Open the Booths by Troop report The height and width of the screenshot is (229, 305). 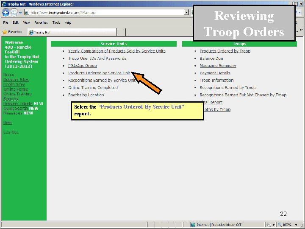(x=217, y=109)
